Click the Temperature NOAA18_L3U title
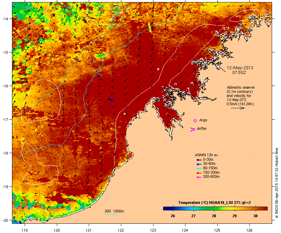Image resolution: width=281 pixels, height=233 pixels. [x=215, y=203]
